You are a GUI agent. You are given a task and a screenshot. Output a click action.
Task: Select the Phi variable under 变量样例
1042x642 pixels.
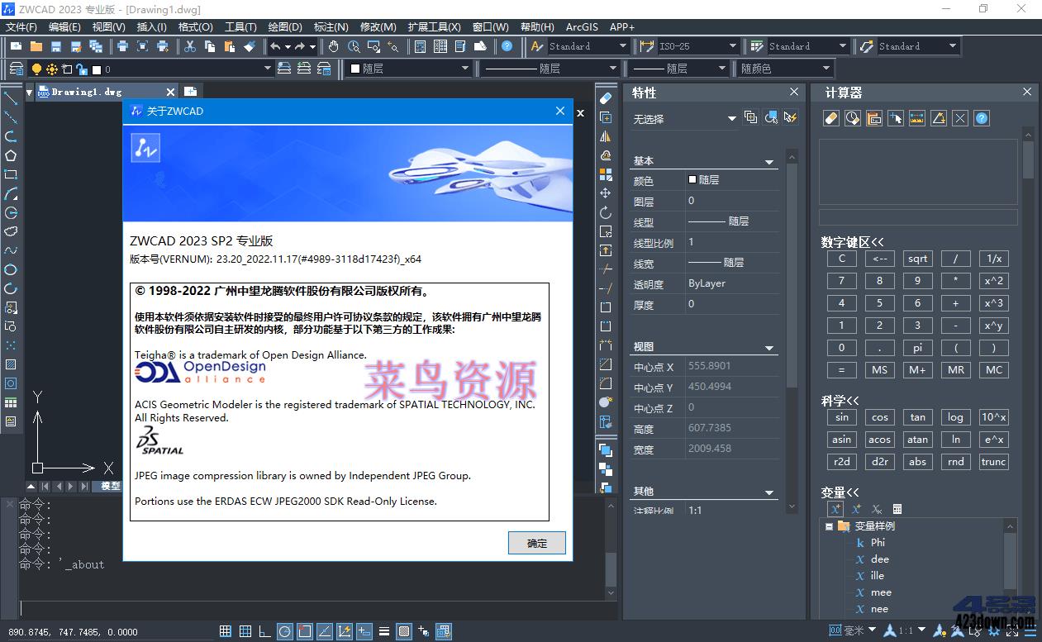pos(878,543)
